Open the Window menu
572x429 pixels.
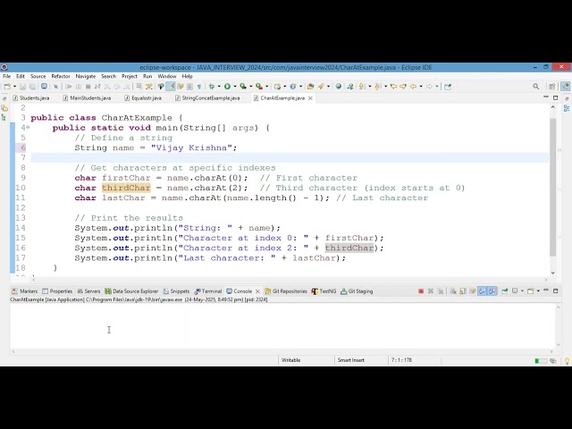[167, 76]
